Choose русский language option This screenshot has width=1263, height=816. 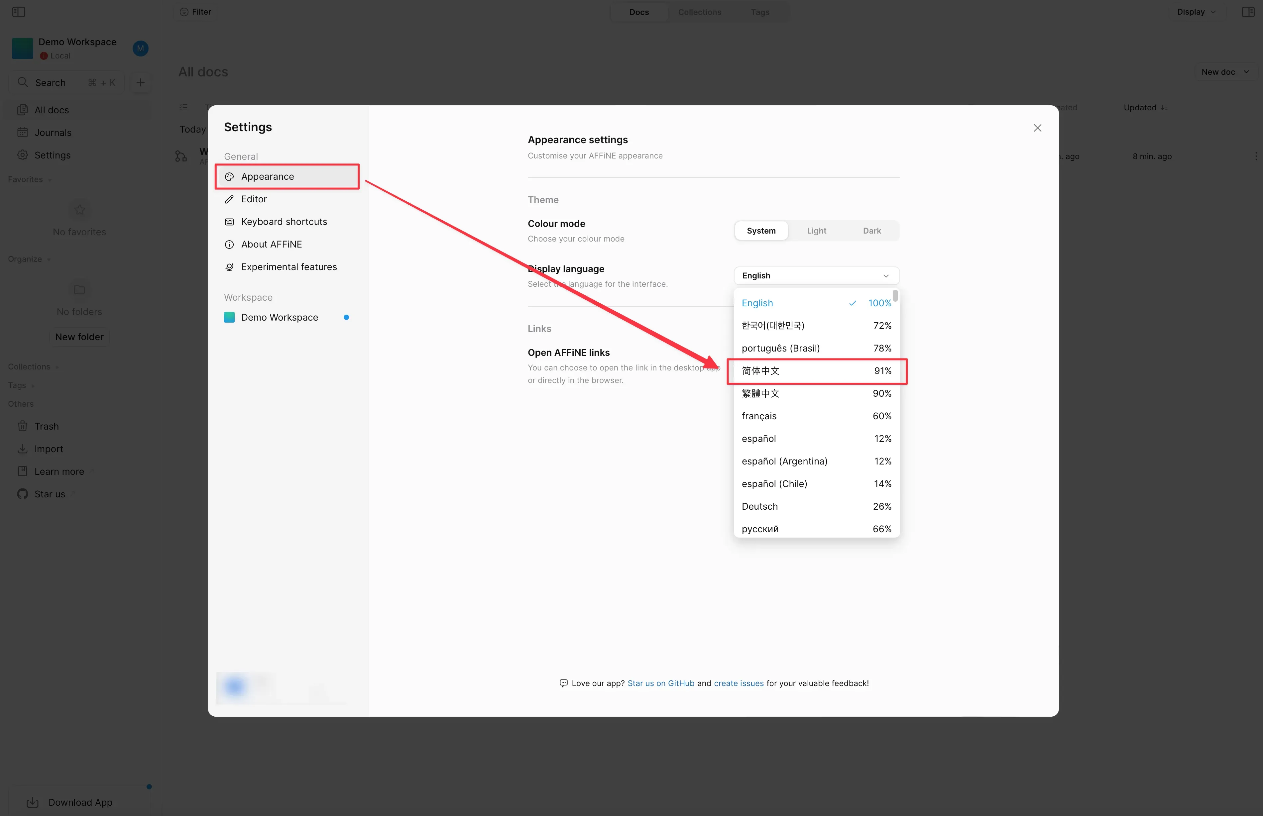[x=816, y=529]
